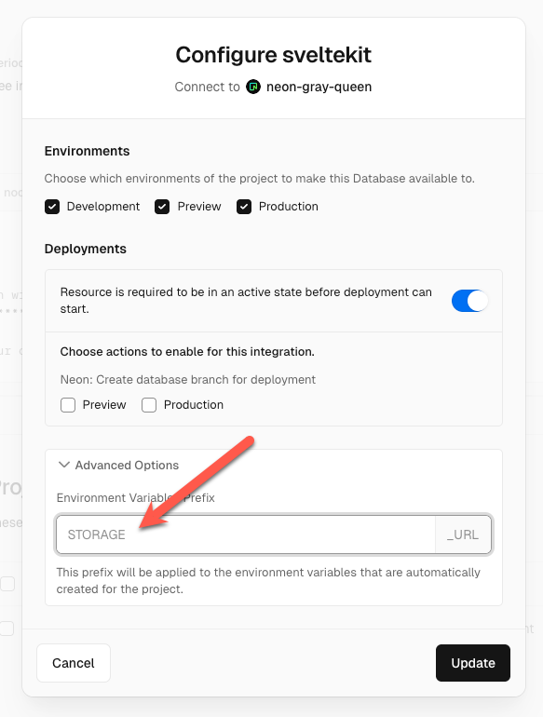Click the Production label under Environments
The width and height of the screenshot is (543, 717).
tap(288, 207)
